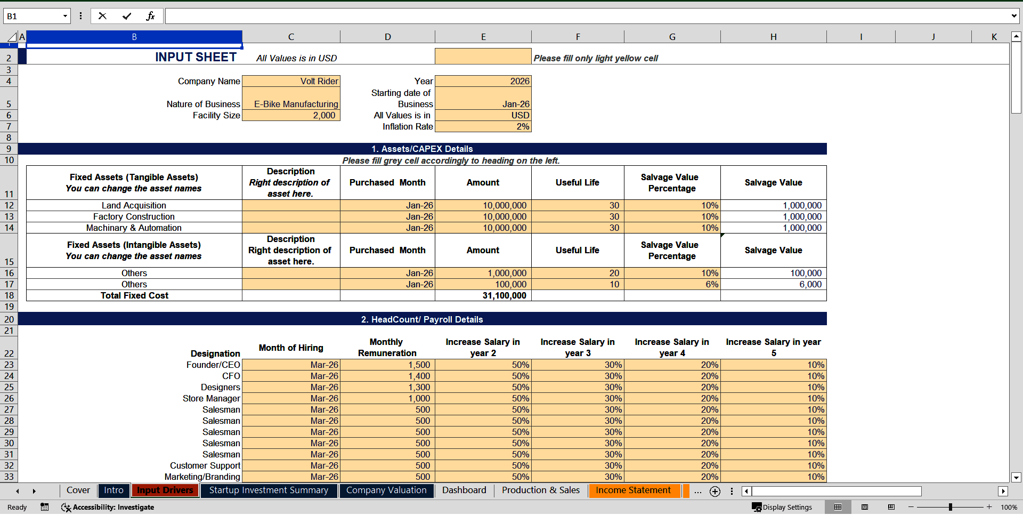Open the Startup Investment Summary tab
Image resolution: width=1023 pixels, height=515 pixels.
pos(269,490)
